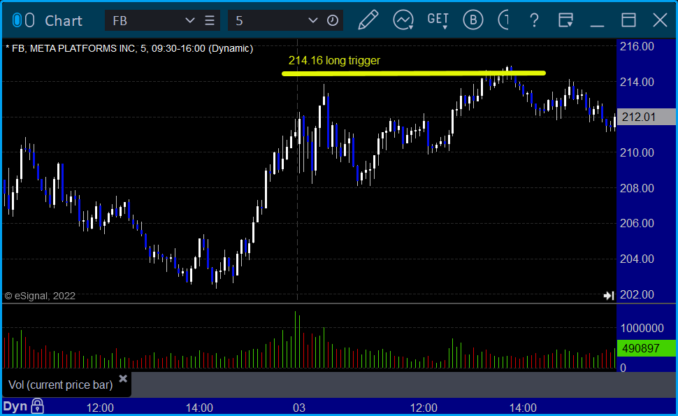Select the yellow trigger line on chart
Viewport: 678px width, 416px height.
(x=413, y=73)
